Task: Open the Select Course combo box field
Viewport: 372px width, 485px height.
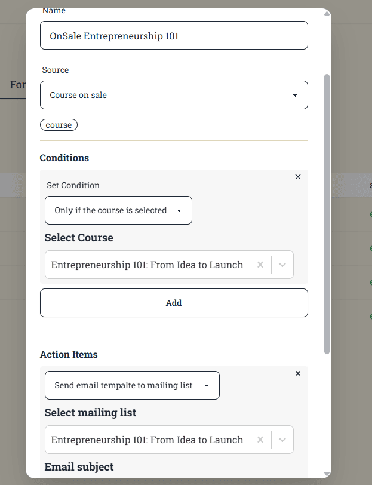Action: 149,265
